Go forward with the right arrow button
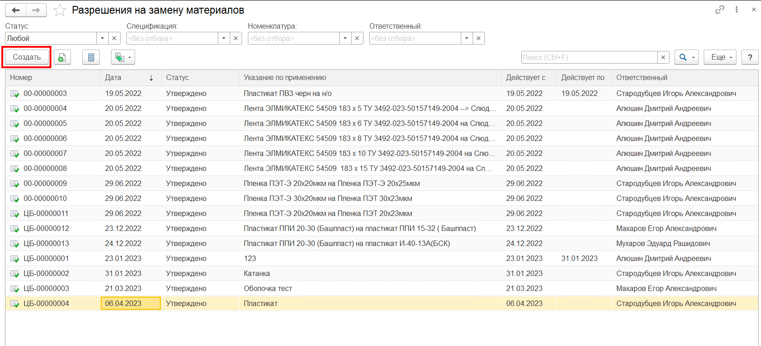The width and height of the screenshot is (761, 346). click(36, 10)
